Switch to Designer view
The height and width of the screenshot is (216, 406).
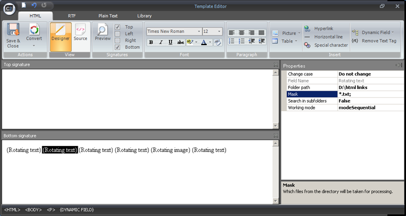pos(60,36)
